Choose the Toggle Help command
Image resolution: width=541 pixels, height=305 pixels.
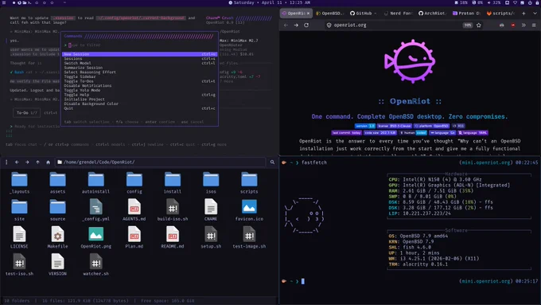[140, 95]
